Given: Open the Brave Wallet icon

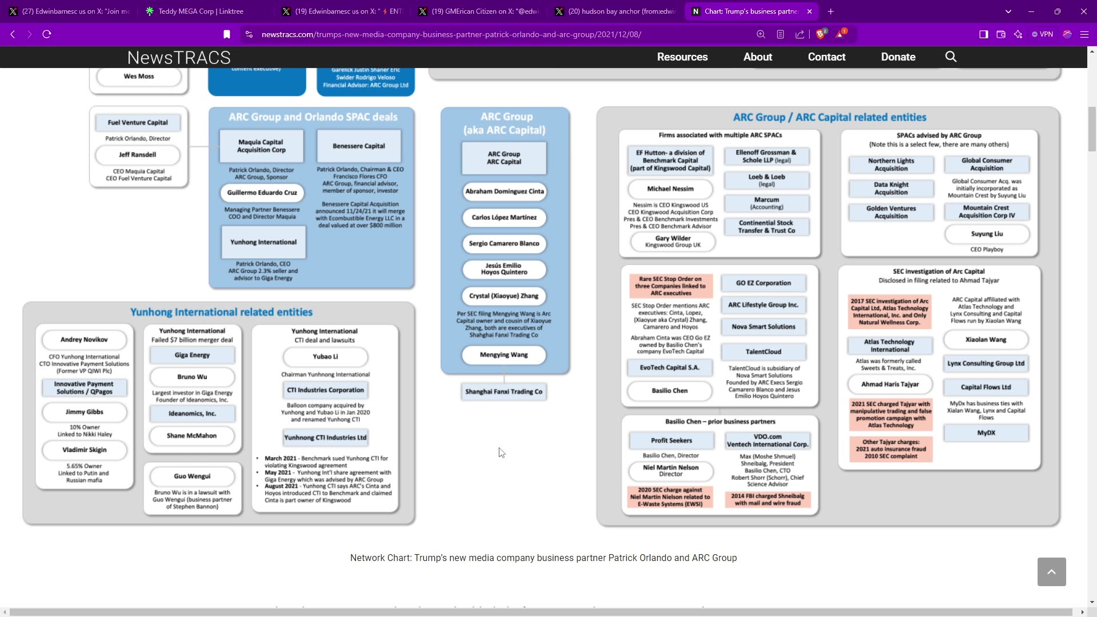Looking at the screenshot, I should [1000, 34].
